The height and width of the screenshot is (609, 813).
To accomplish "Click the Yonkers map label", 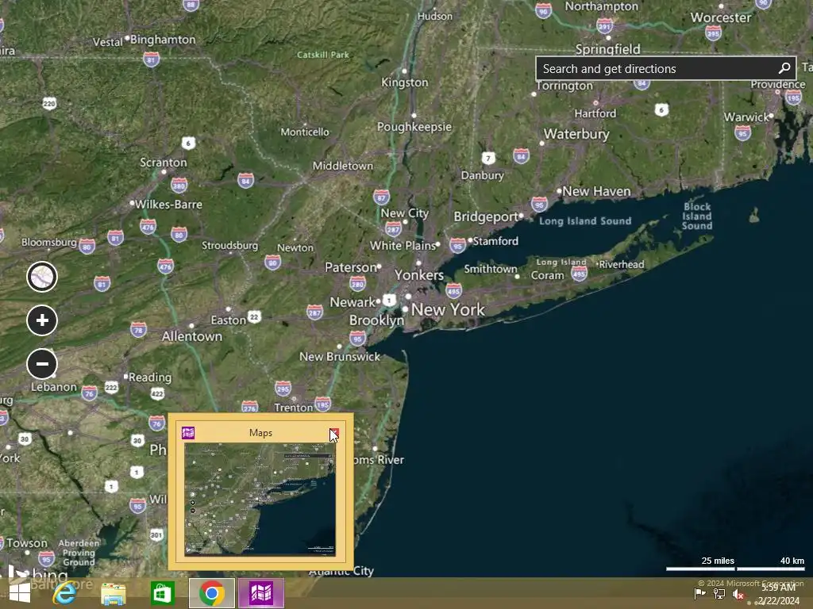I will [x=419, y=275].
